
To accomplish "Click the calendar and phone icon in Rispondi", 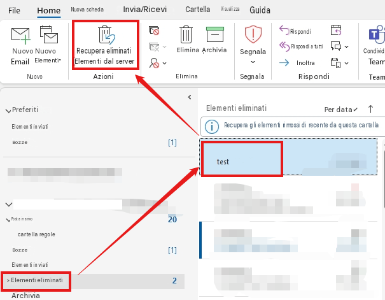I will (x=335, y=63).
